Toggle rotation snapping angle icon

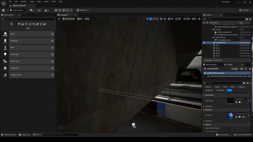[x=176, y=19]
